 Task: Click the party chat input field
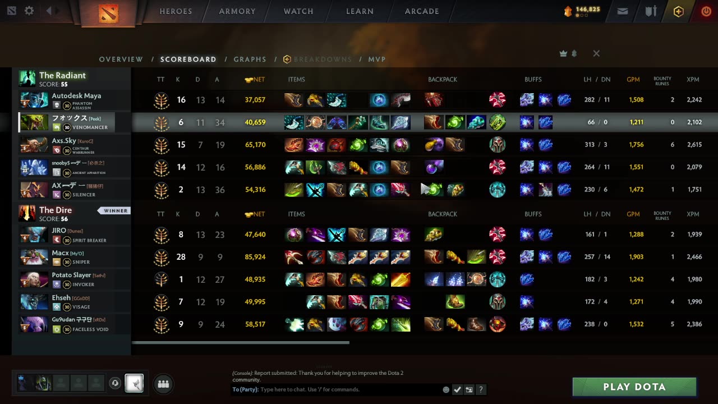[x=349, y=389]
